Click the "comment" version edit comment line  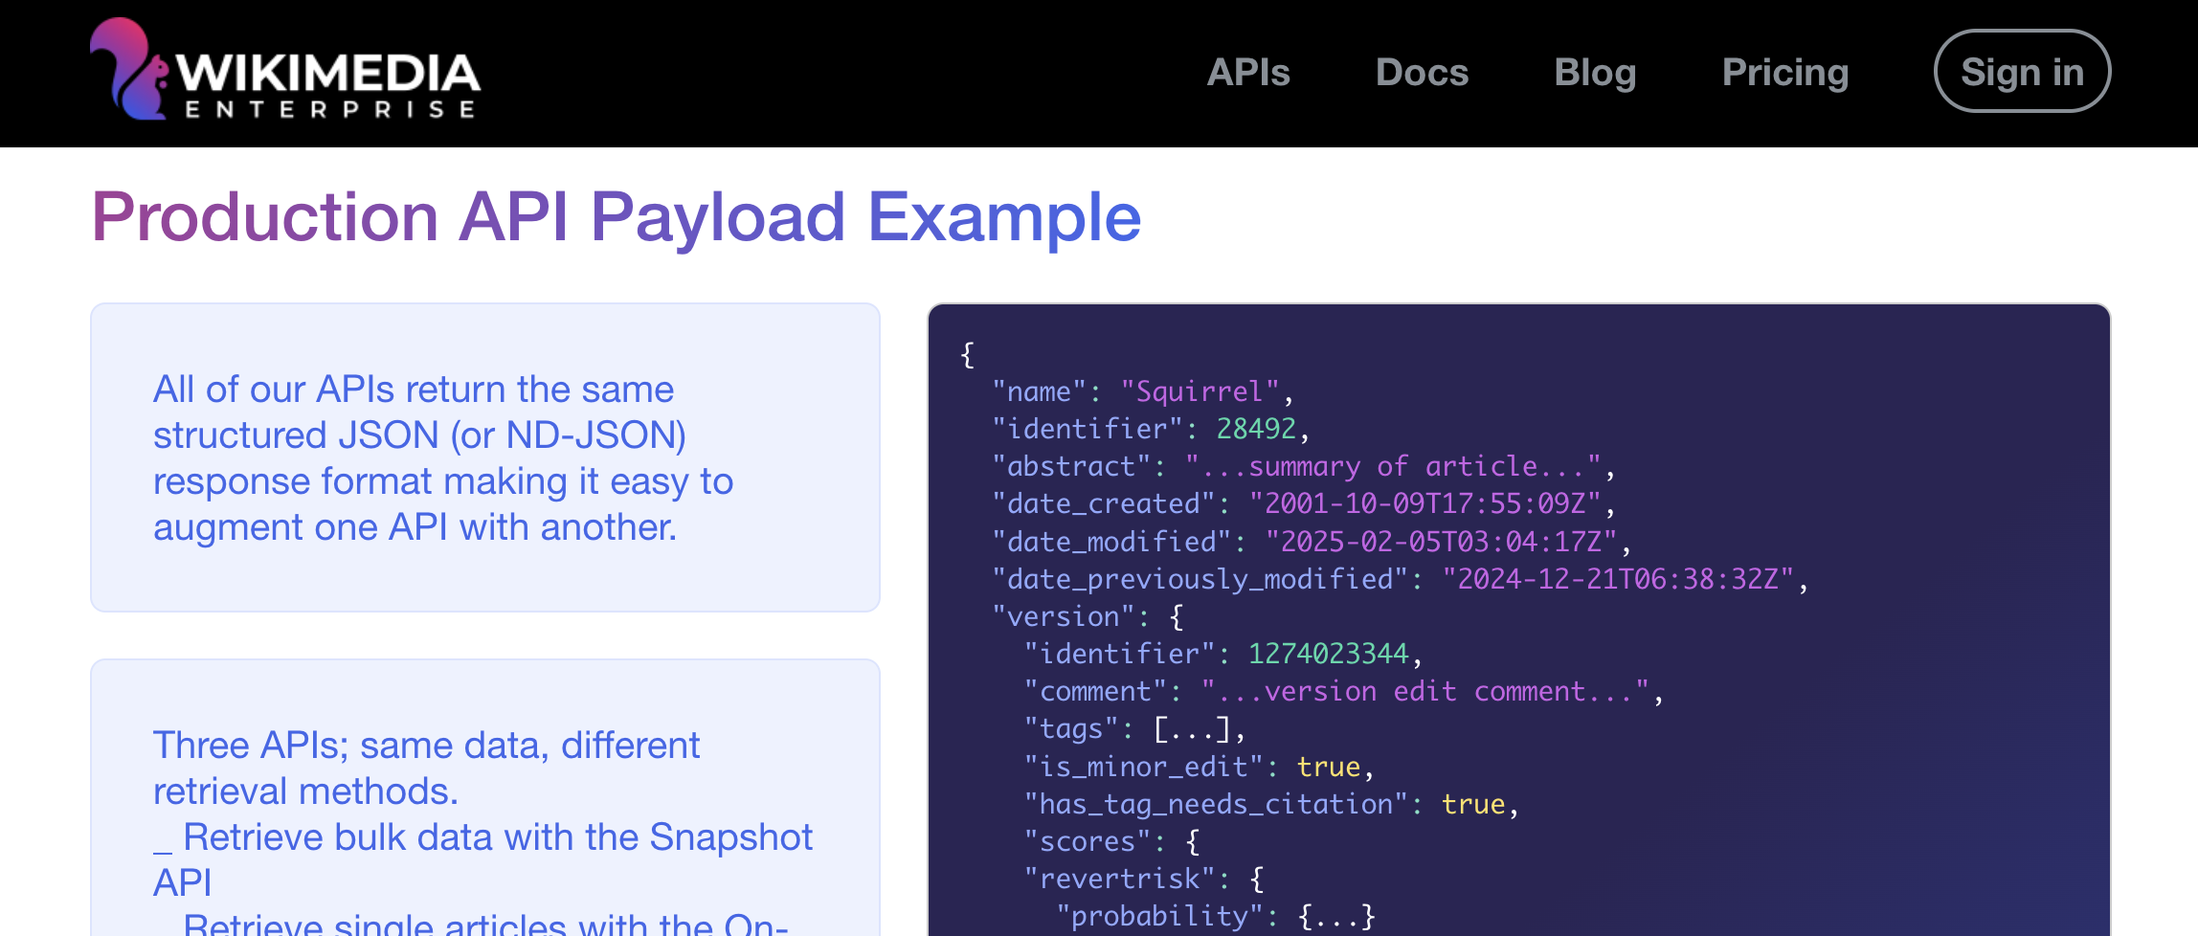(x=1344, y=691)
